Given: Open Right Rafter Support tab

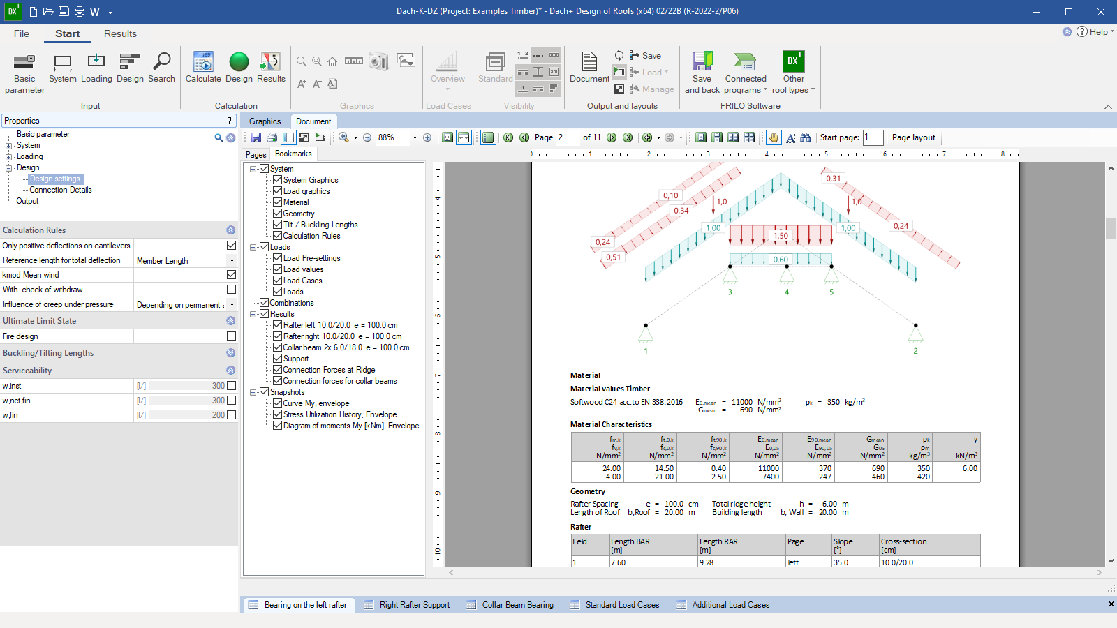Looking at the screenshot, I should [407, 605].
